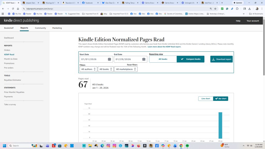Click the Kindle Direct Publishing logo
The height and width of the screenshot is (149, 265).
21,20
